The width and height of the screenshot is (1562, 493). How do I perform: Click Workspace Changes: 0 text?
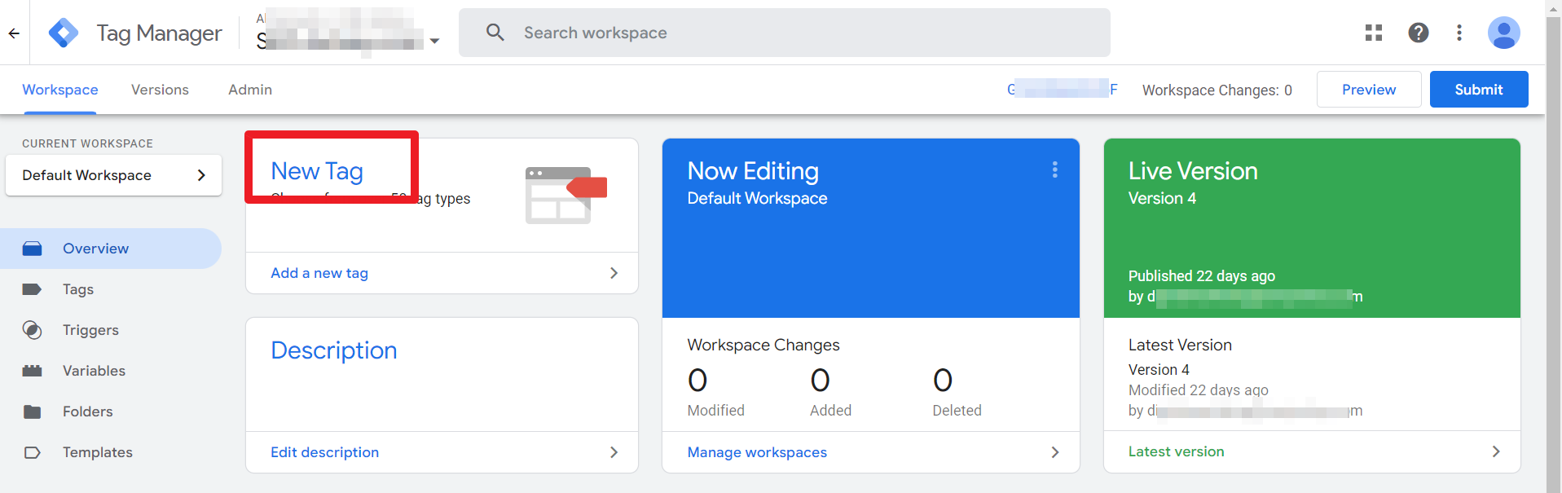[x=1217, y=90]
